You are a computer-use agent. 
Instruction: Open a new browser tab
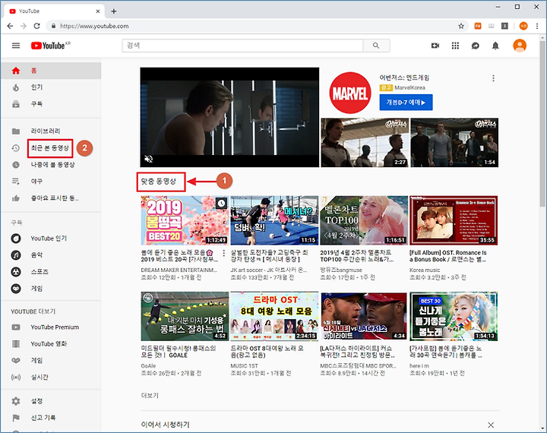pyautogui.click(x=114, y=11)
